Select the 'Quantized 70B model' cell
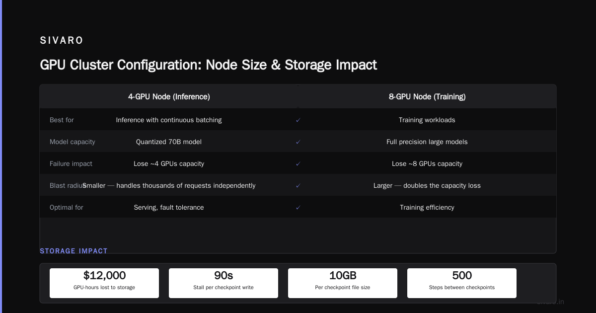The height and width of the screenshot is (313, 596). (x=169, y=142)
